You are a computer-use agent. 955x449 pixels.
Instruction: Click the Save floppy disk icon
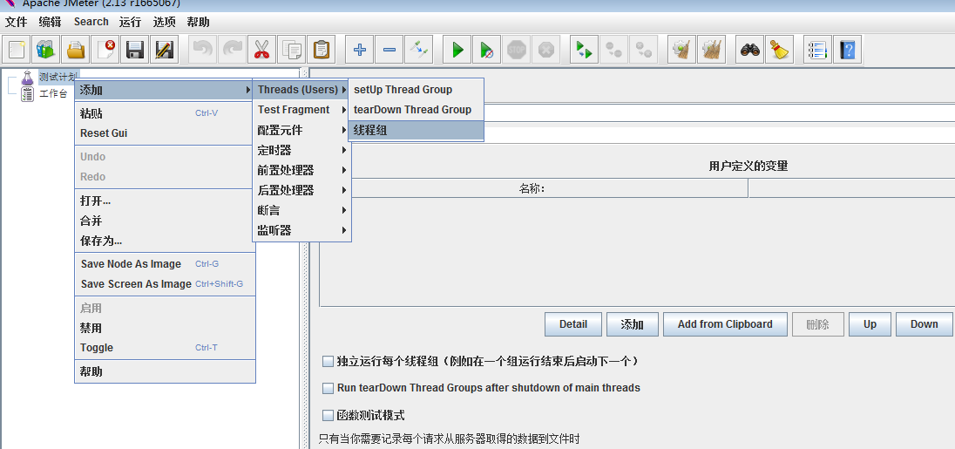(134, 50)
